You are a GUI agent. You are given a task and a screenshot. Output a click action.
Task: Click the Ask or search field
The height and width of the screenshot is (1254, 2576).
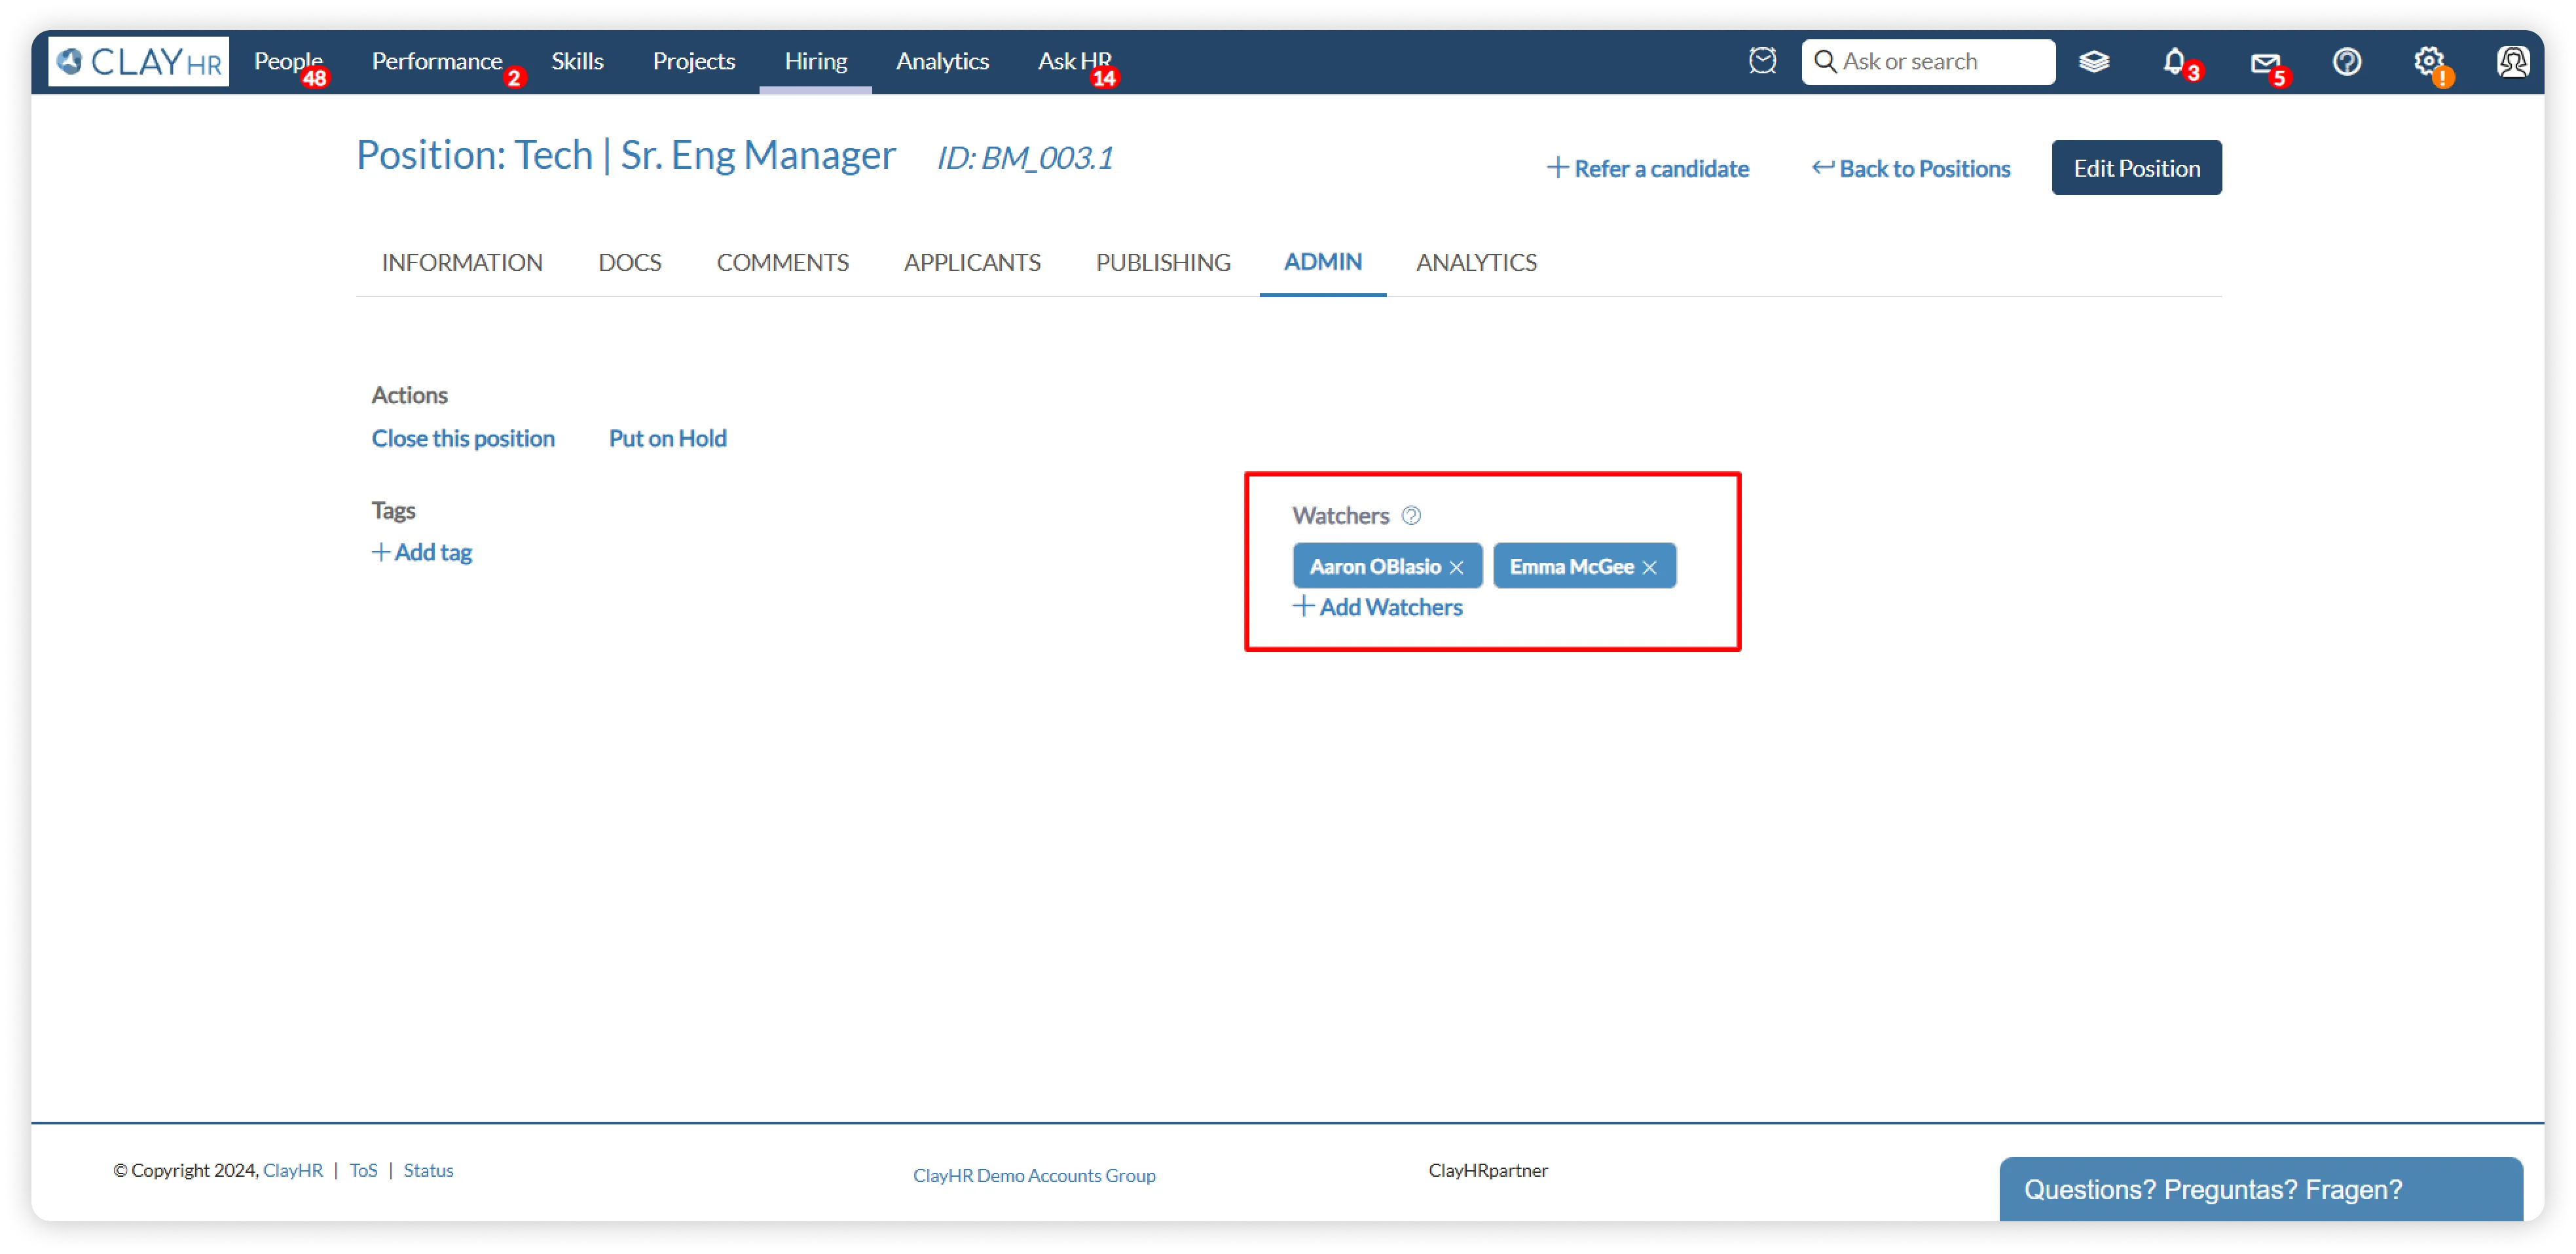1940,62
